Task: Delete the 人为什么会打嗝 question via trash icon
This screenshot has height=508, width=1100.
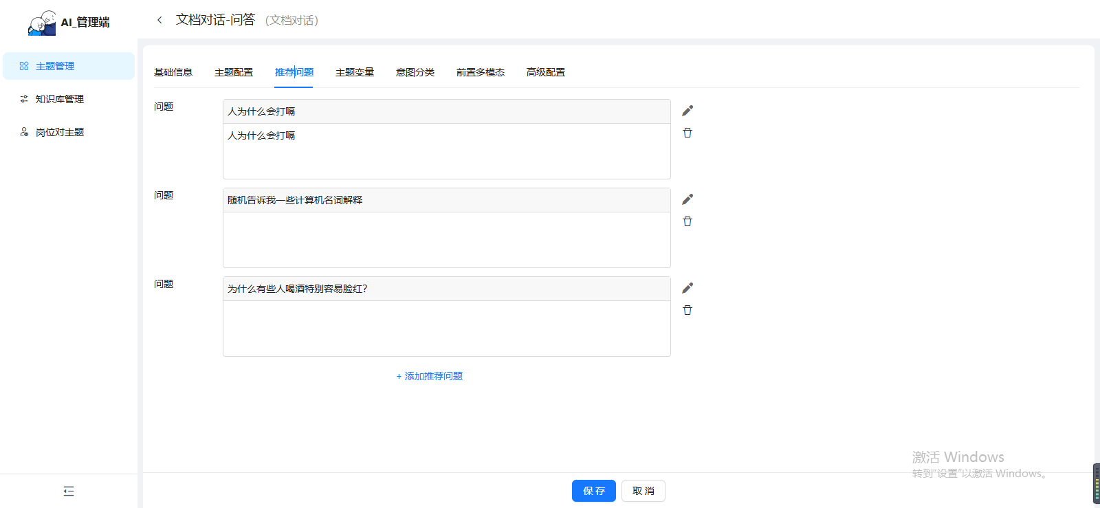Action: 687,133
